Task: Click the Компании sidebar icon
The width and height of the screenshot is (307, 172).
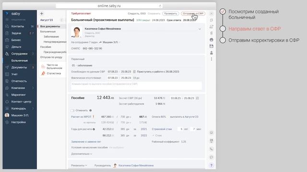Action: tap(7, 88)
